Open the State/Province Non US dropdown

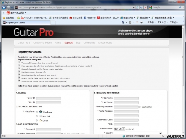[x=119, y=129]
